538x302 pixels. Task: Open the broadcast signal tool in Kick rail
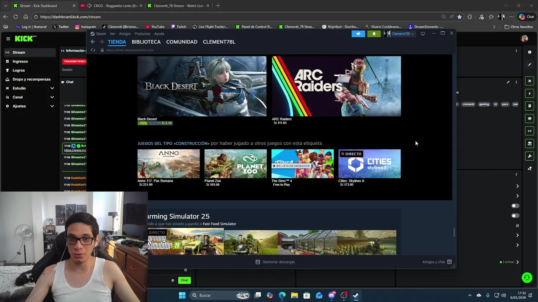(530, 131)
